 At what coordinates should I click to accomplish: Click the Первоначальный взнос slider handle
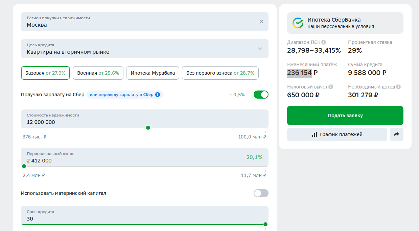tap(24, 166)
